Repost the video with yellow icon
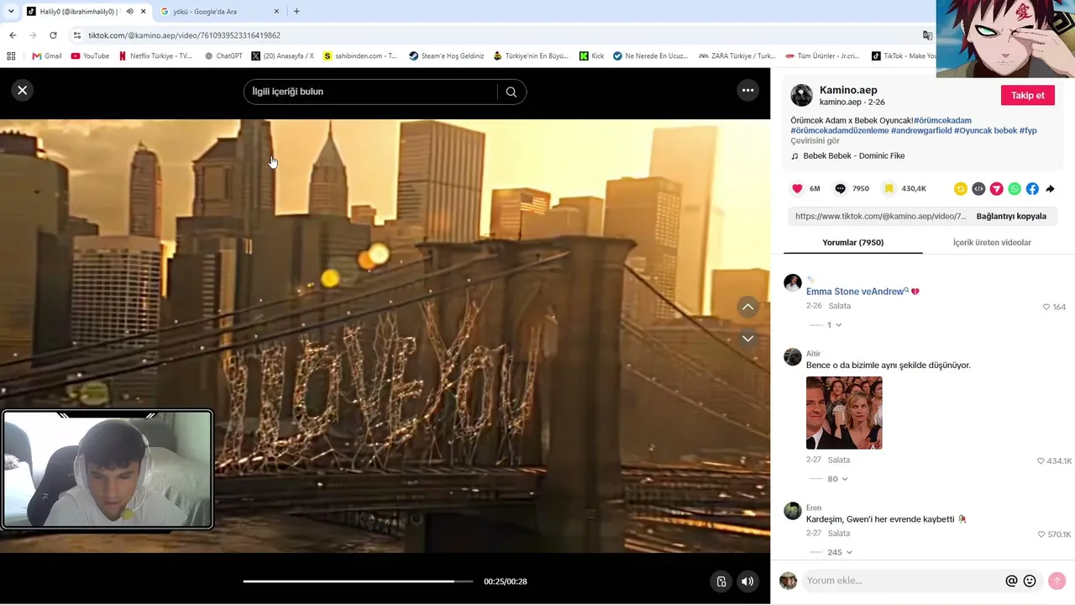Image resolution: width=1075 pixels, height=605 pixels. tap(961, 189)
